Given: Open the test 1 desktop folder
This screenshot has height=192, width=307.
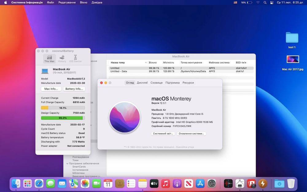Looking at the screenshot, I should pyautogui.click(x=292, y=37).
